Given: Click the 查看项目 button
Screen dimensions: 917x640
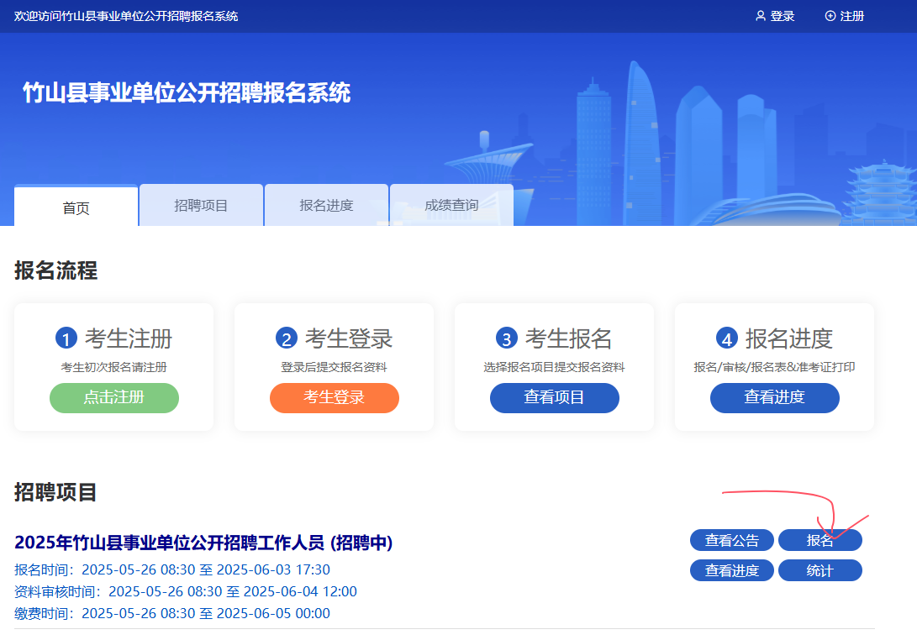Looking at the screenshot, I should coord(555,398).
